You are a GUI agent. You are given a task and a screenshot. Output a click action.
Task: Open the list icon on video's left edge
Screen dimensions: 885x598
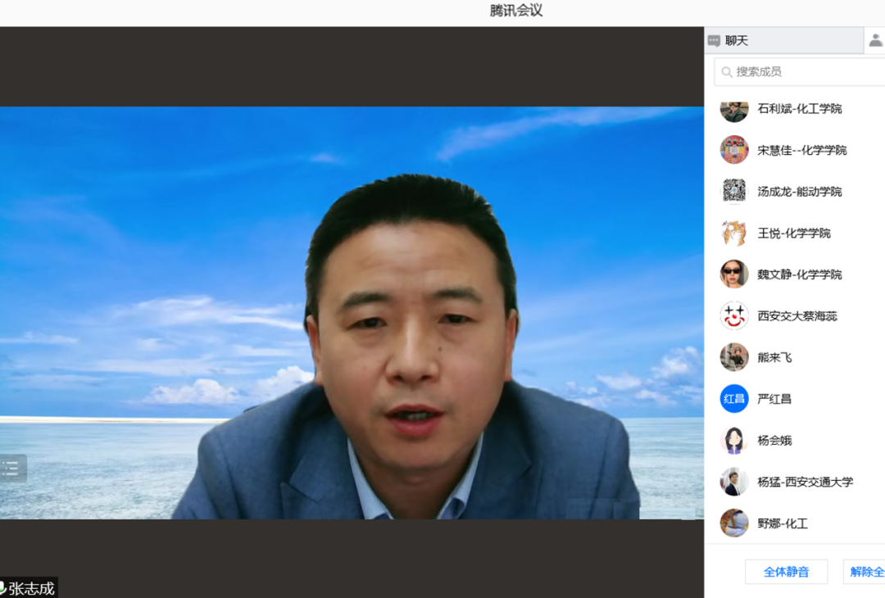(x=11, y=469)
